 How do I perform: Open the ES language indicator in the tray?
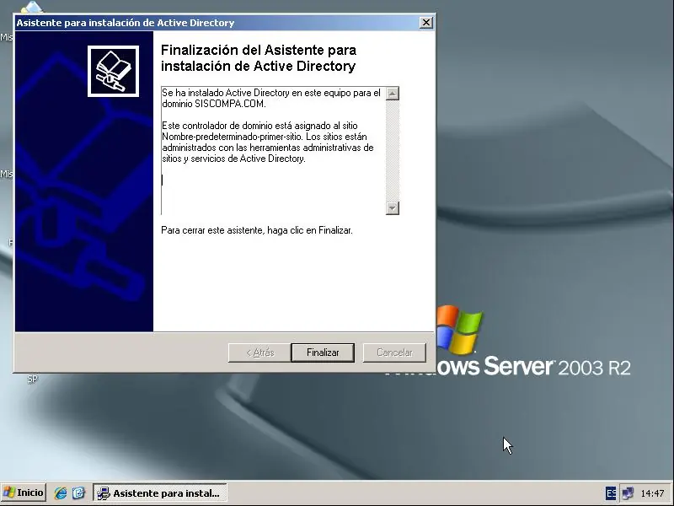click(x=610, y=493)
